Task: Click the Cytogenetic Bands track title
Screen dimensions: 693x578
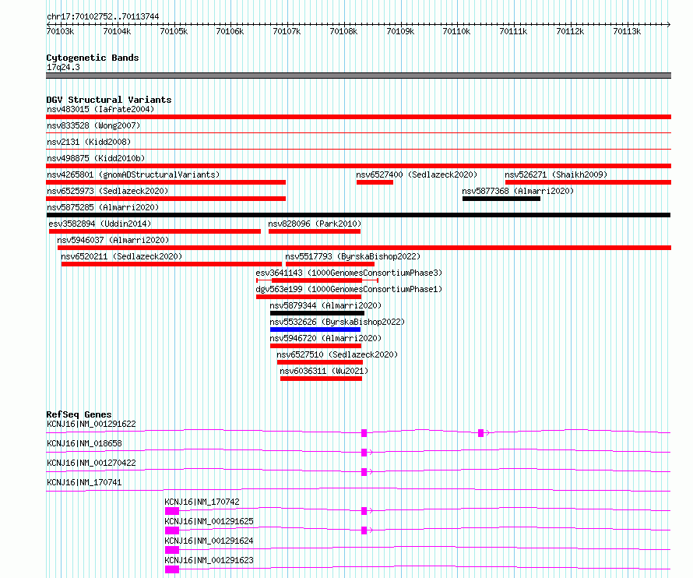Action: click(x=93, y=58)
